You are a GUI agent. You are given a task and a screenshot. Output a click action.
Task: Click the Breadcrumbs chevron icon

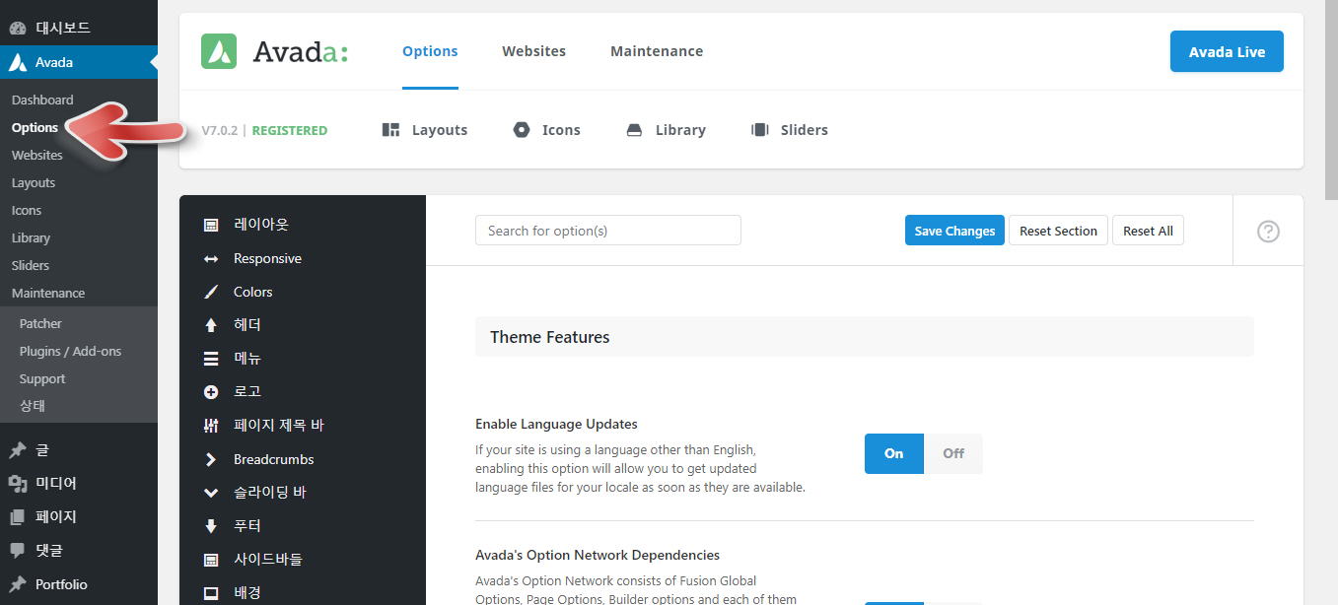point(211,459)
